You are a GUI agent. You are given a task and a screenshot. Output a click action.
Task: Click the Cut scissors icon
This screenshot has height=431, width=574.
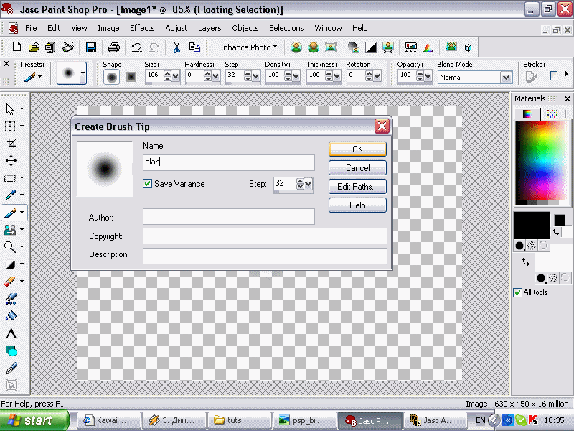click(177, 47)
